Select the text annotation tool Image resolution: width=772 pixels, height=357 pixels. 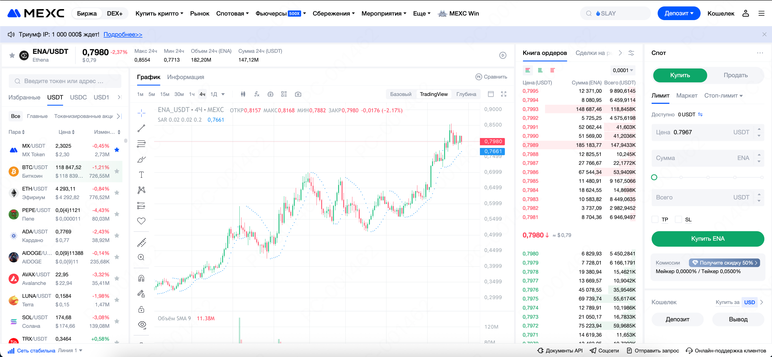(141, 175)
